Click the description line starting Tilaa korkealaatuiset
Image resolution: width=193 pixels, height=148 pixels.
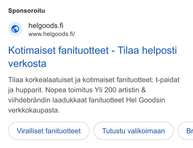pyautogui.click(x=94, y=80)
